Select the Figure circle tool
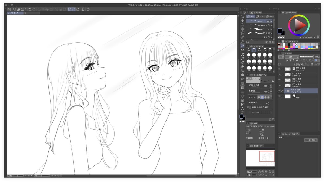This screenshot has width=325, height=182. [x=242, y=96]
